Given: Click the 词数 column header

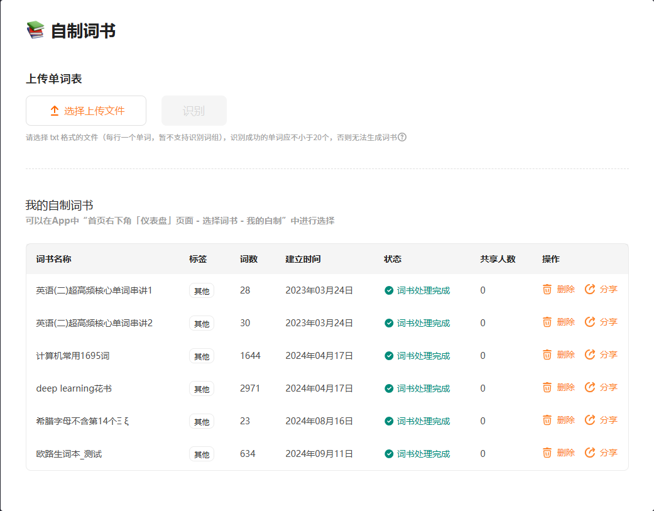Looking at the screenshot, I should point(249,259).
